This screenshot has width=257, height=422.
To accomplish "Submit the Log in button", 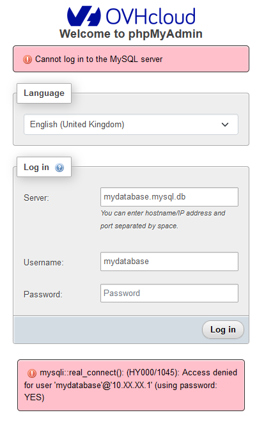I will [223, 329].
